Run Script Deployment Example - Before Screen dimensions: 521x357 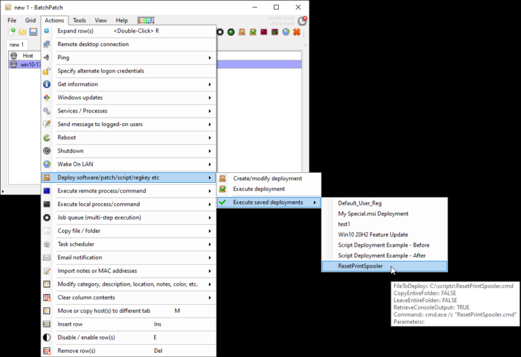pyautogui.click(x=385, y=245)
